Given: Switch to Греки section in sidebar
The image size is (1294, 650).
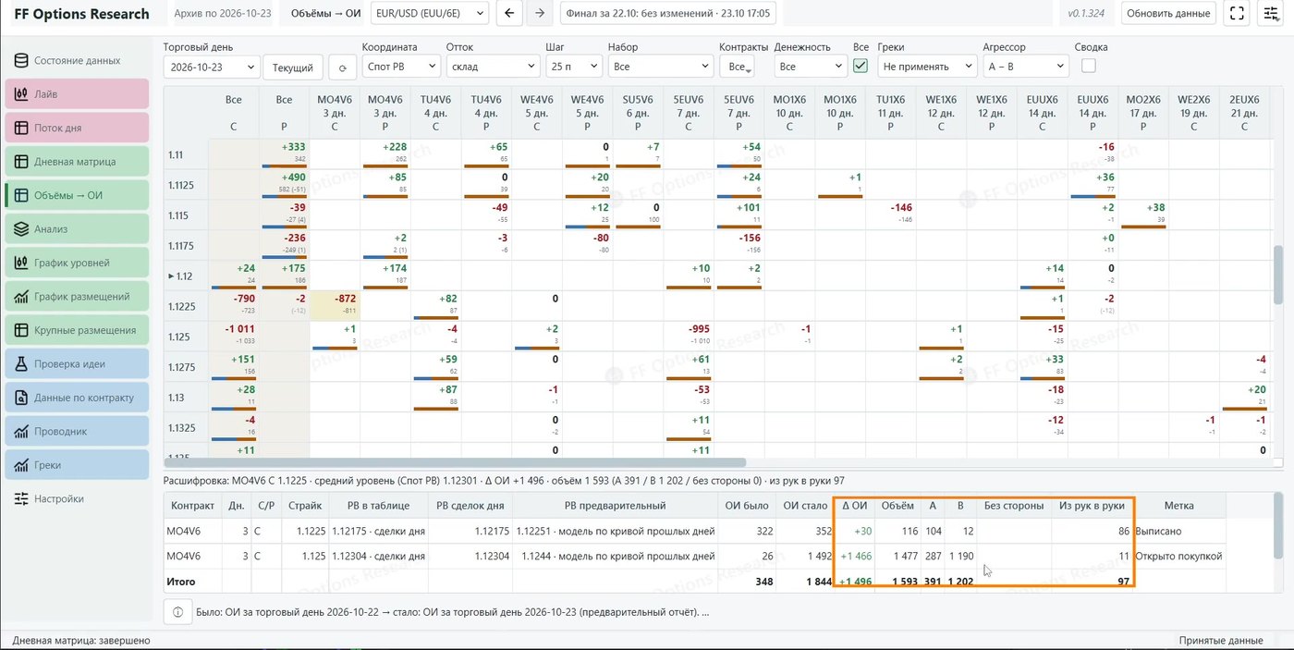Looking at the screenshot, I should (x=78, y=464).
